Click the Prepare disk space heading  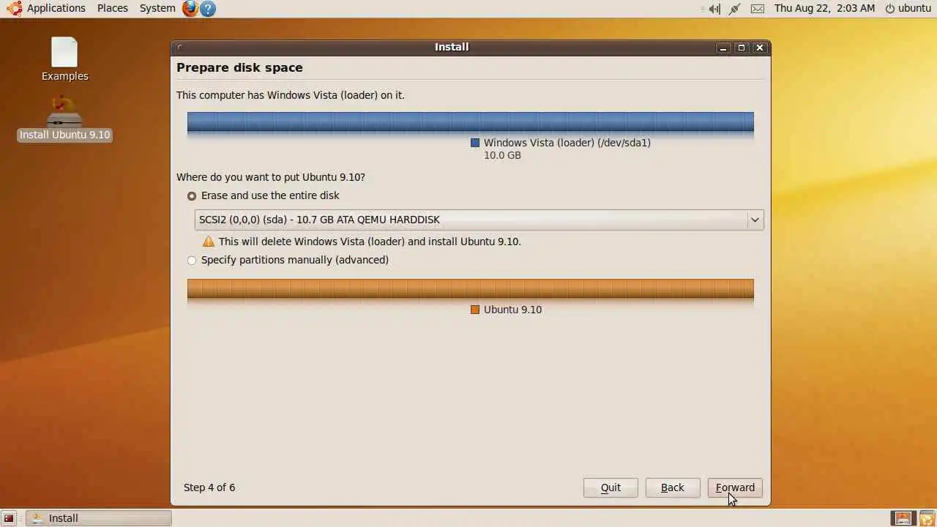pos(239,67)
